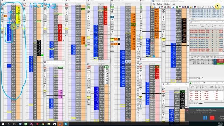Open the File menu in X_Trader
Image resolution: width=224 pixels, height=126 pixels.
[154, 4]
